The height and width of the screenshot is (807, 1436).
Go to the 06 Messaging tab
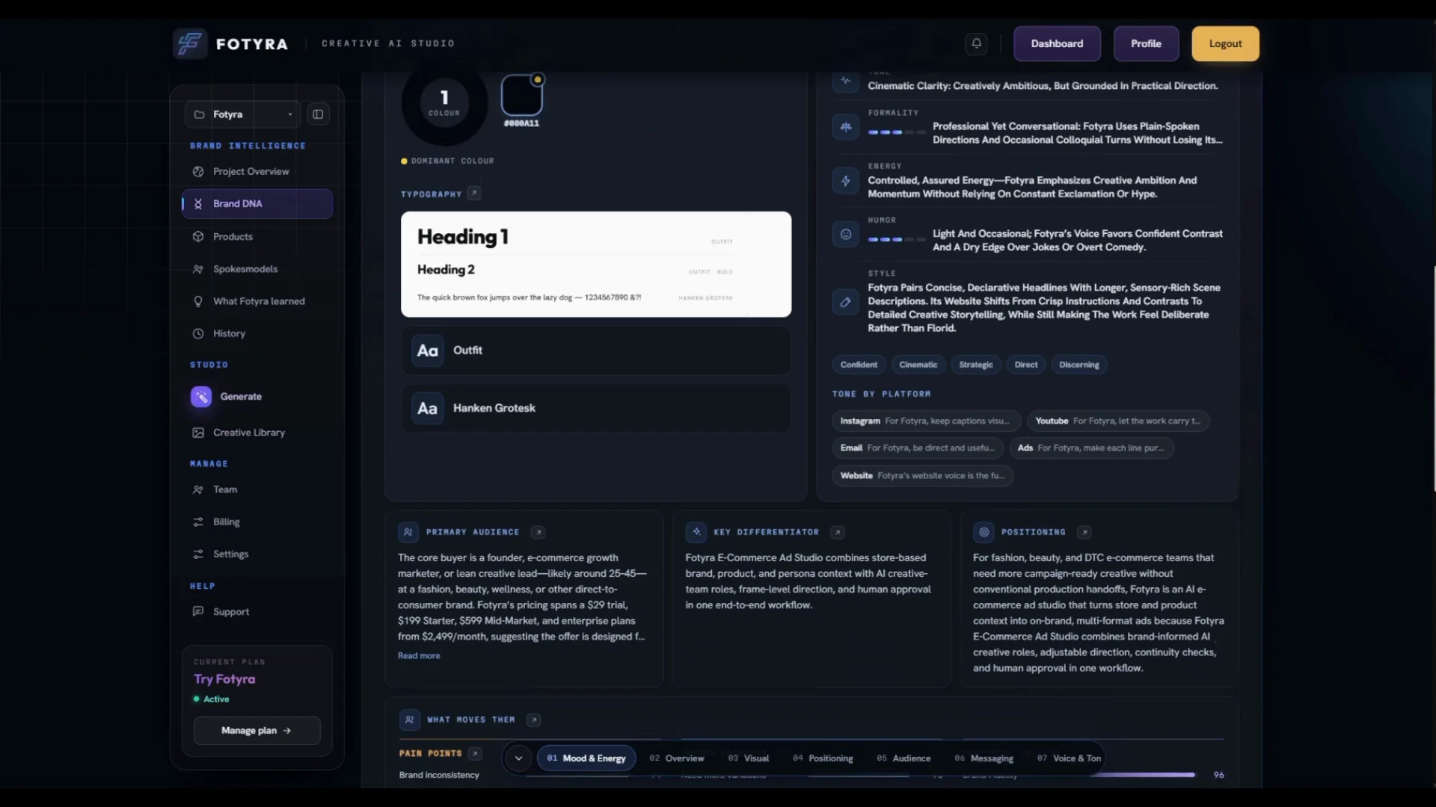(x=984, y=758)
